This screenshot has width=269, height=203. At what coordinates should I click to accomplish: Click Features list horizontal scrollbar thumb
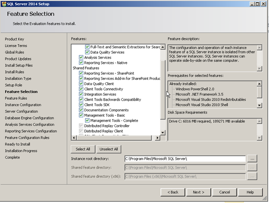point(114,138)
